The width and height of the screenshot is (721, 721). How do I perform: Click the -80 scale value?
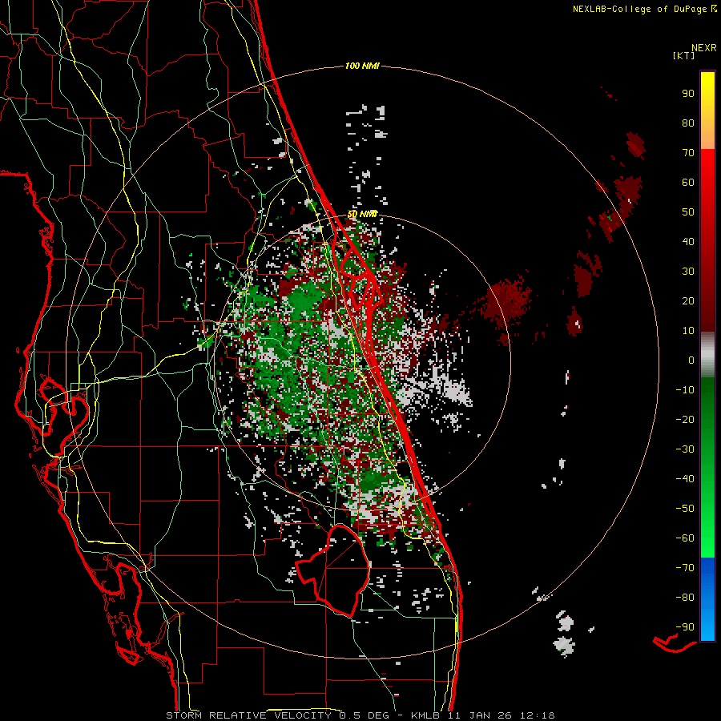coord(685,598)
